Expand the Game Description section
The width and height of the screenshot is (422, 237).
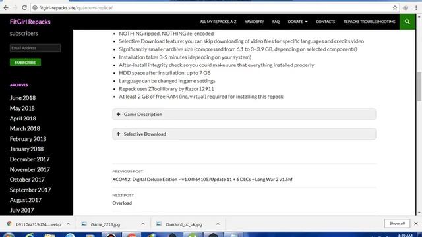[x=244, y=114]
